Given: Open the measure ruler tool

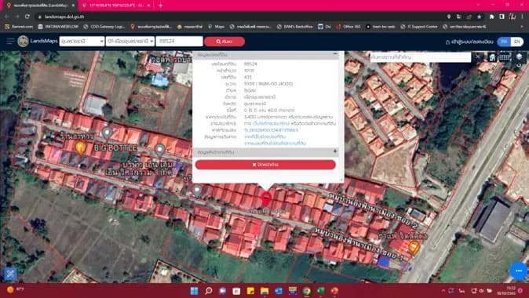Looking at the screenshot, I should click(505, 57).
